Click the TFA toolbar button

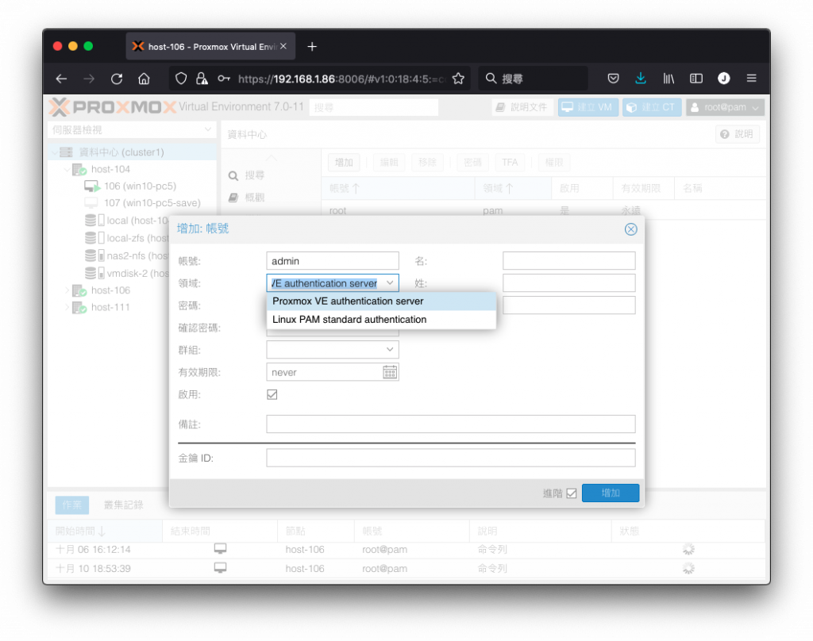(510, 163)
